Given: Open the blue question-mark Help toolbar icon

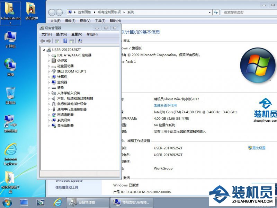Looking at the screenshot, I should (x=65, y=41).
